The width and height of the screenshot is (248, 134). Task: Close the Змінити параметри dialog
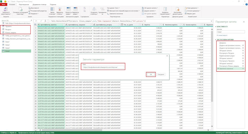[x=167, y=56]
